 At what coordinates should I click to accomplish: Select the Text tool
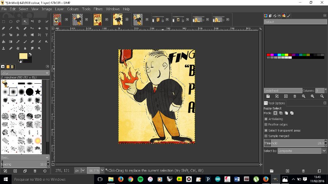pos(47,35)
